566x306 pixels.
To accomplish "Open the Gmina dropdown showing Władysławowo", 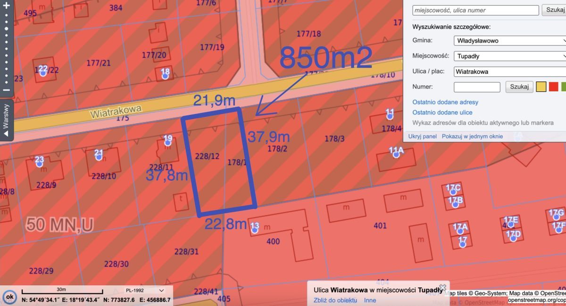I will click(x=510, y=40).
